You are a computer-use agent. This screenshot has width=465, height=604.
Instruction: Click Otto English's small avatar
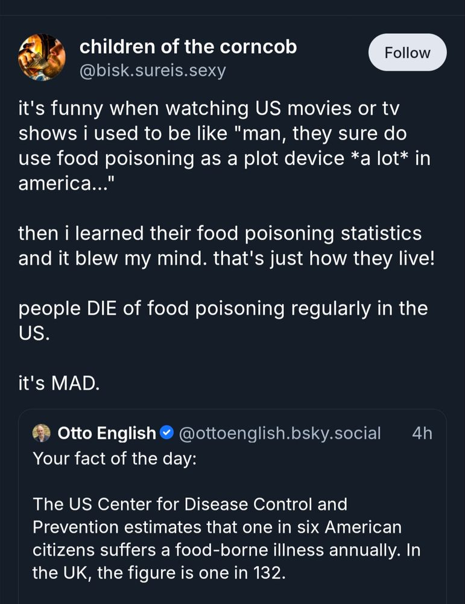(42, 433)
